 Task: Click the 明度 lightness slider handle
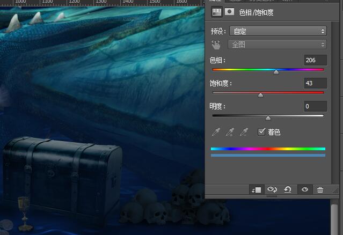268,118
